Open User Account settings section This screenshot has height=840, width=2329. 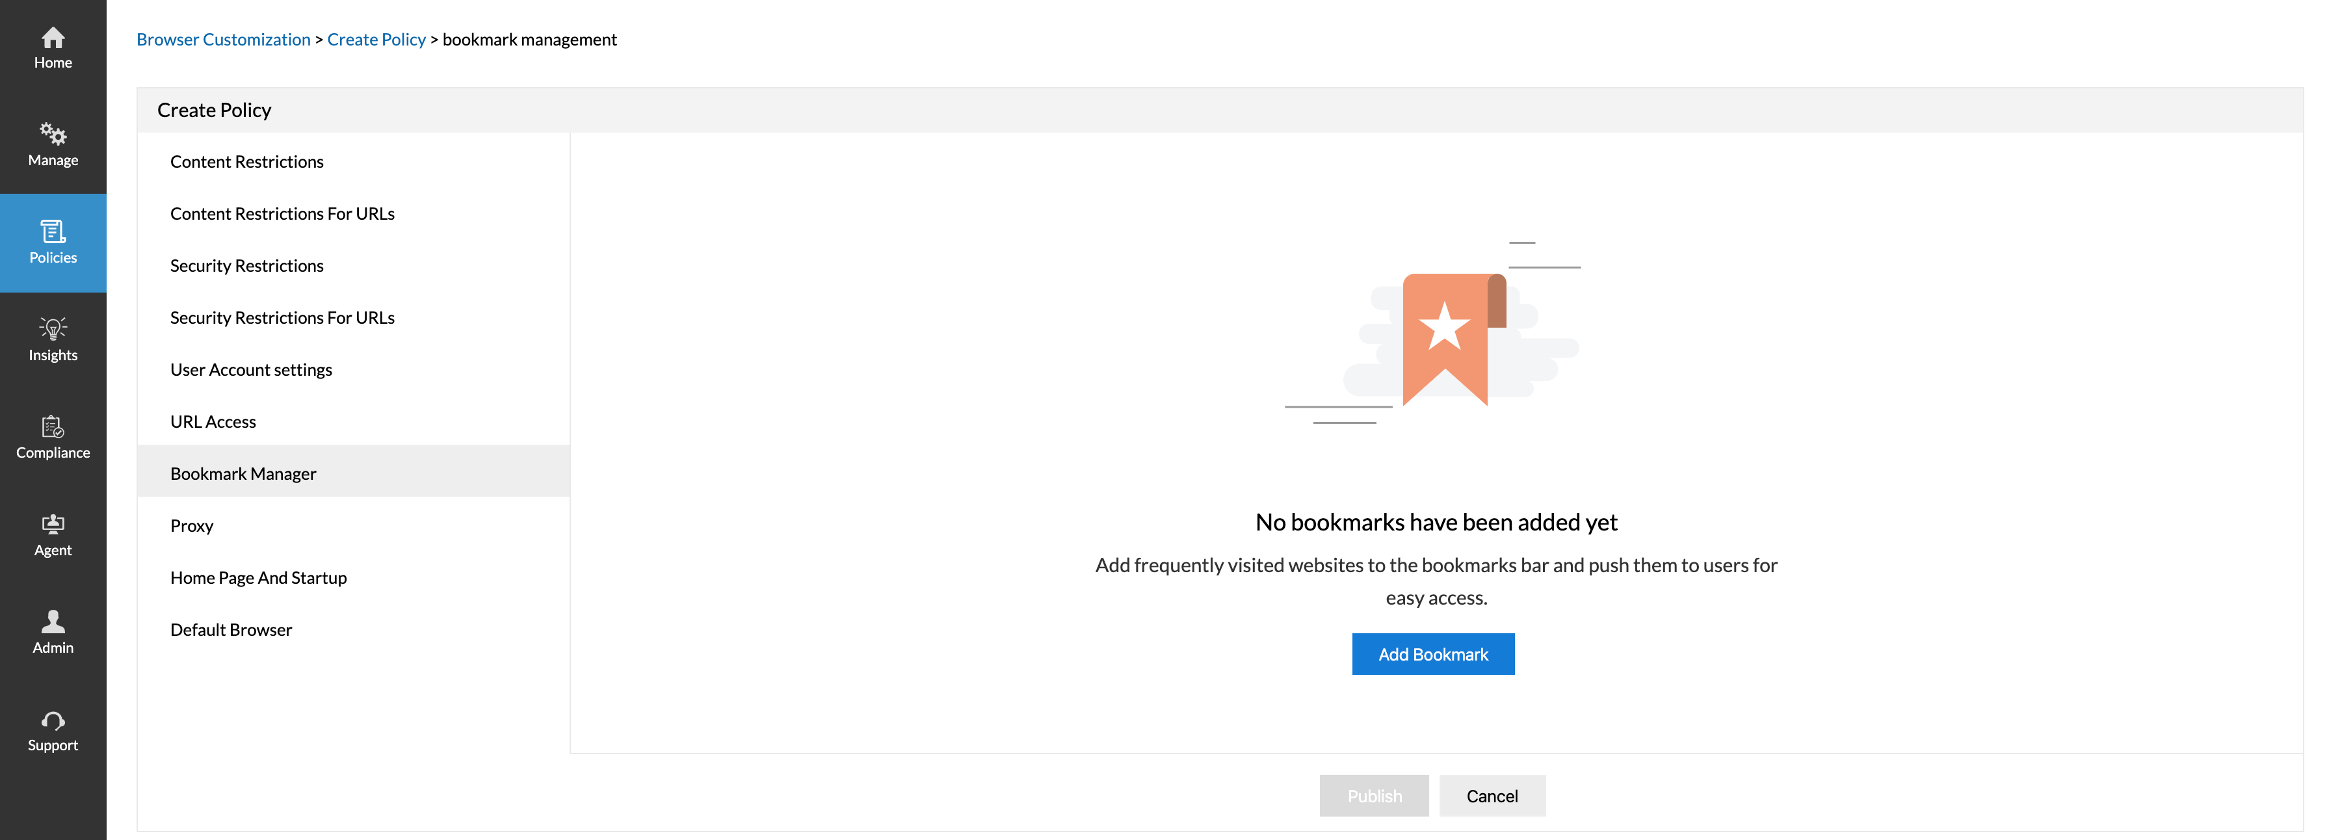[x=250, y=369]
